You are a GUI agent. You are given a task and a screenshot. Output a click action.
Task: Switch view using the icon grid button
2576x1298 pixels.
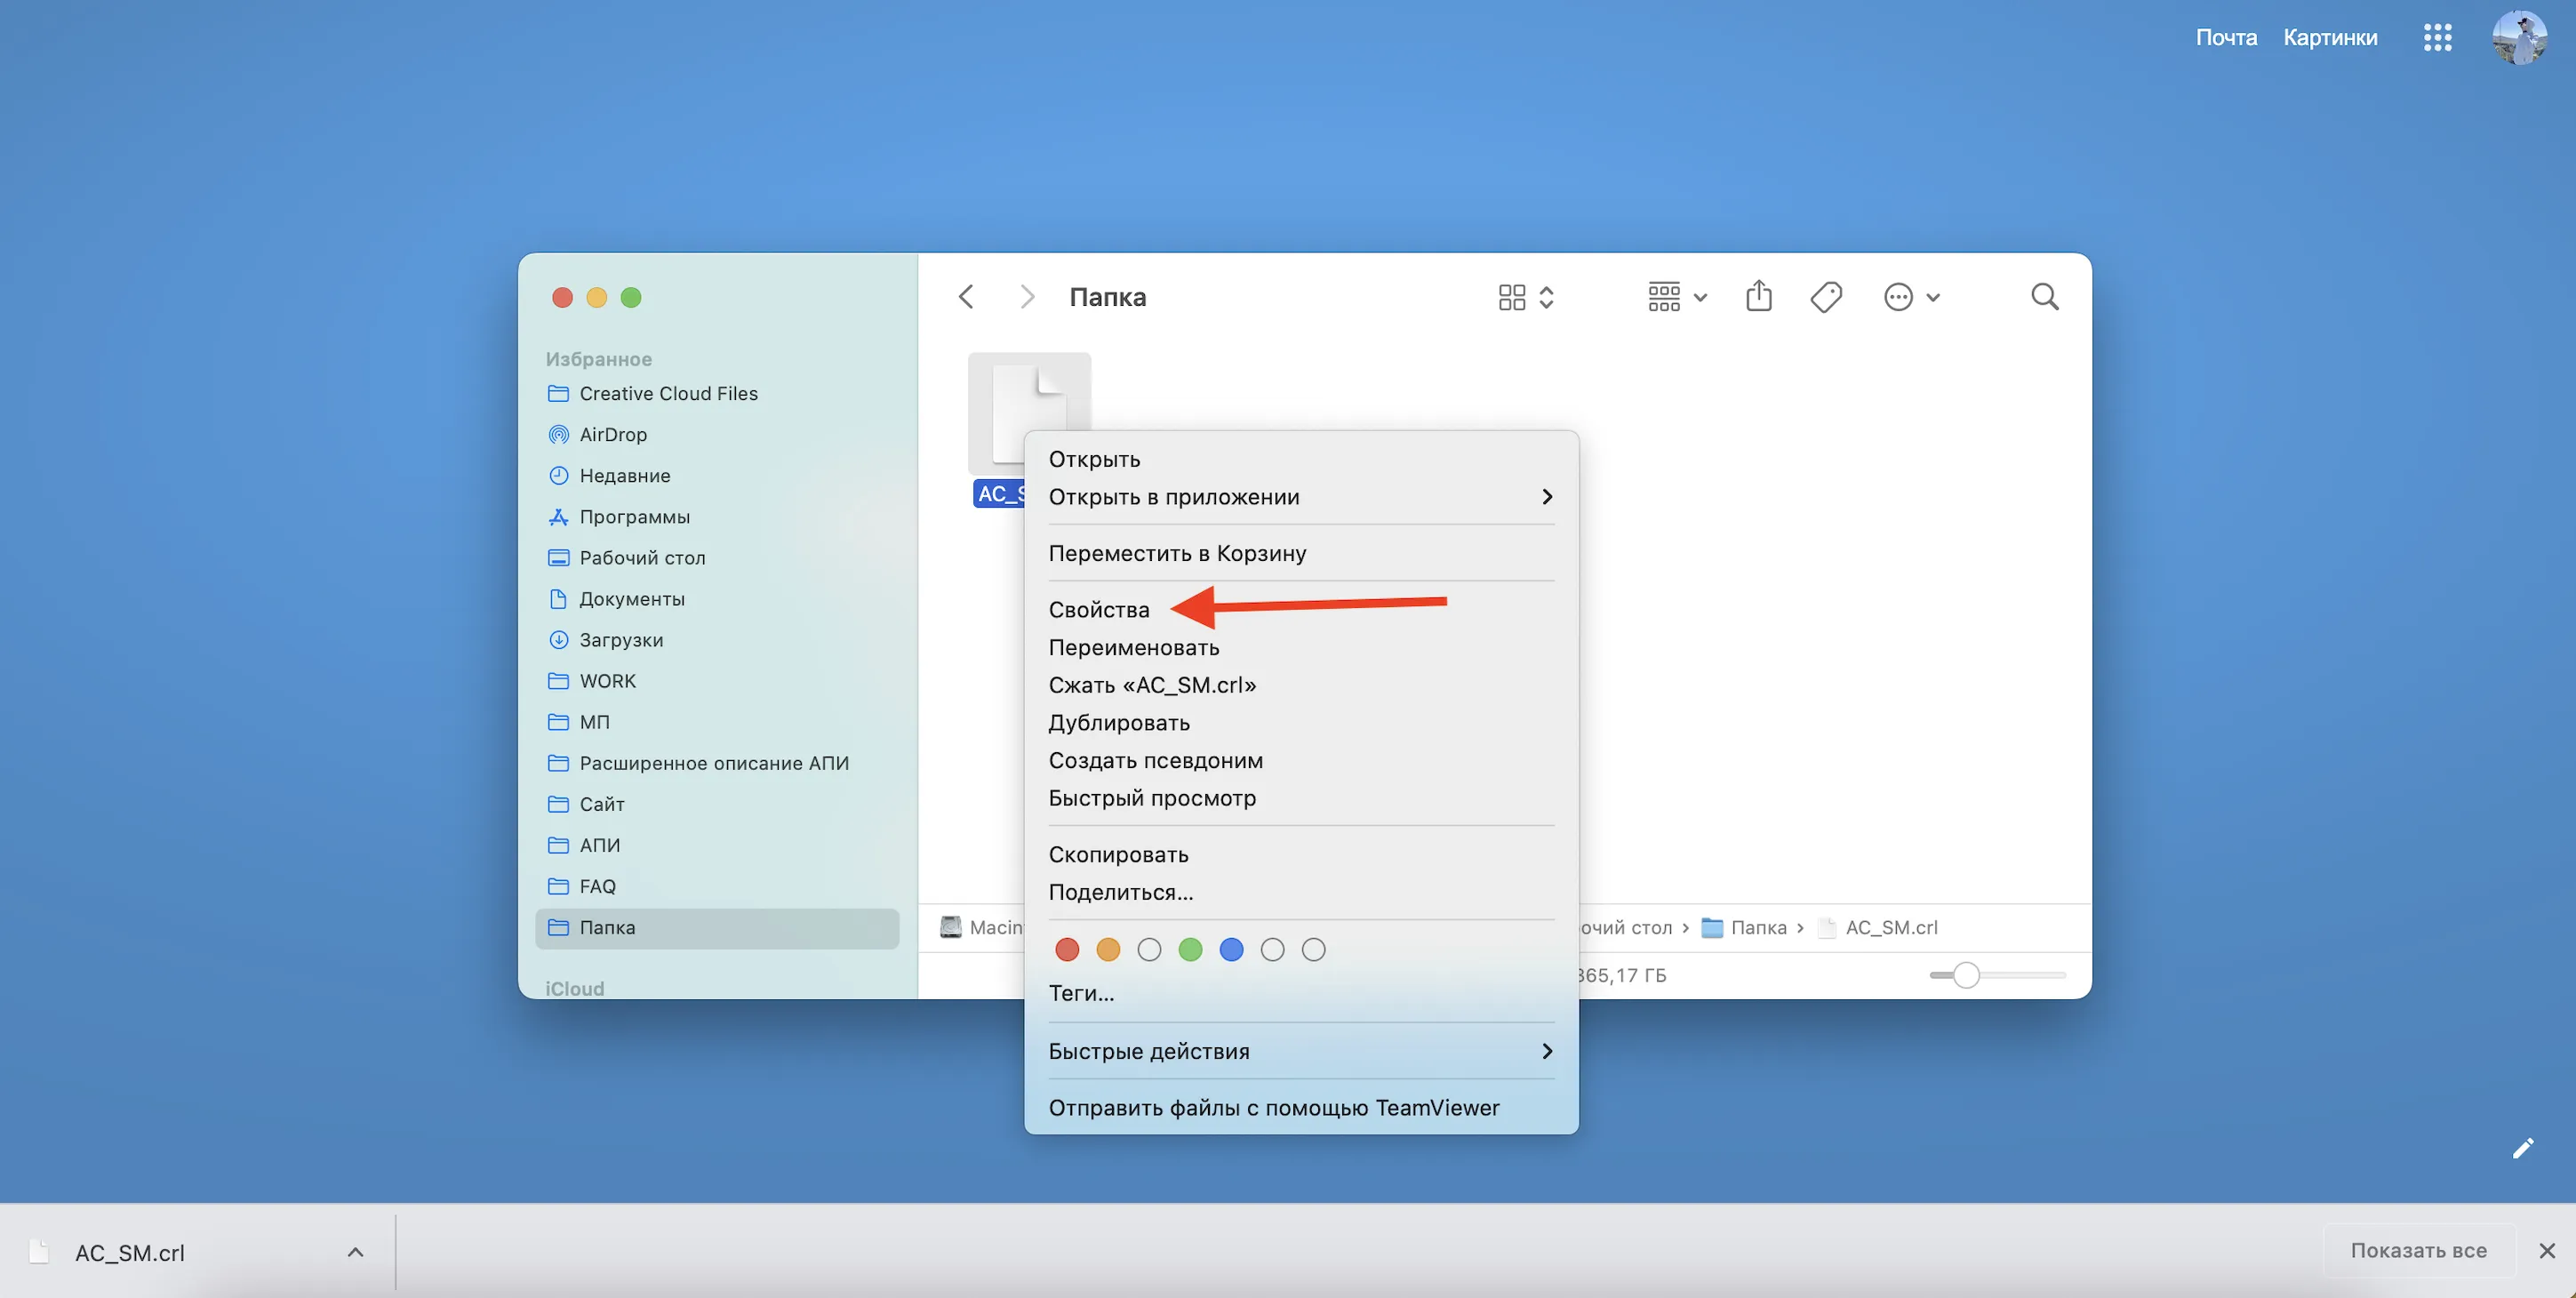pos(1525,297)
